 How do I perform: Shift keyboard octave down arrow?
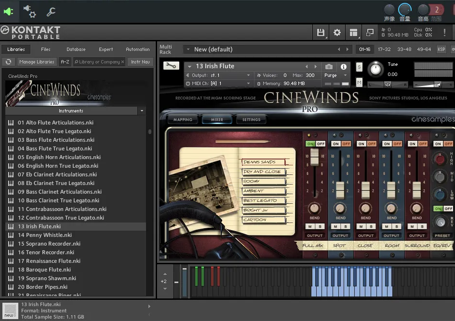165,289
